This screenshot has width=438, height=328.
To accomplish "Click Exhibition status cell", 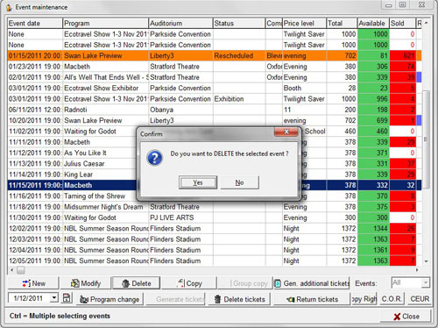I will (239, 99).
